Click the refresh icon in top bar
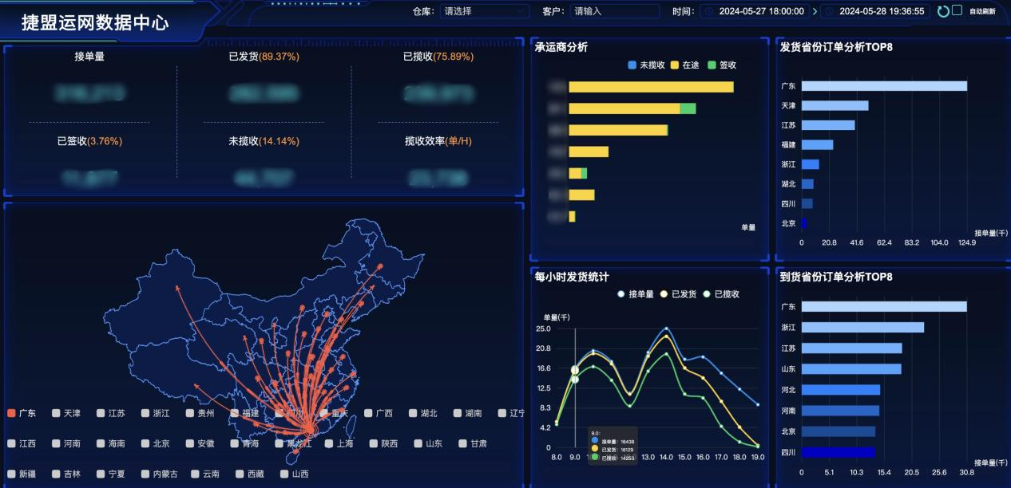Viewport: 1011px width, 488px height. coord(943,11)
